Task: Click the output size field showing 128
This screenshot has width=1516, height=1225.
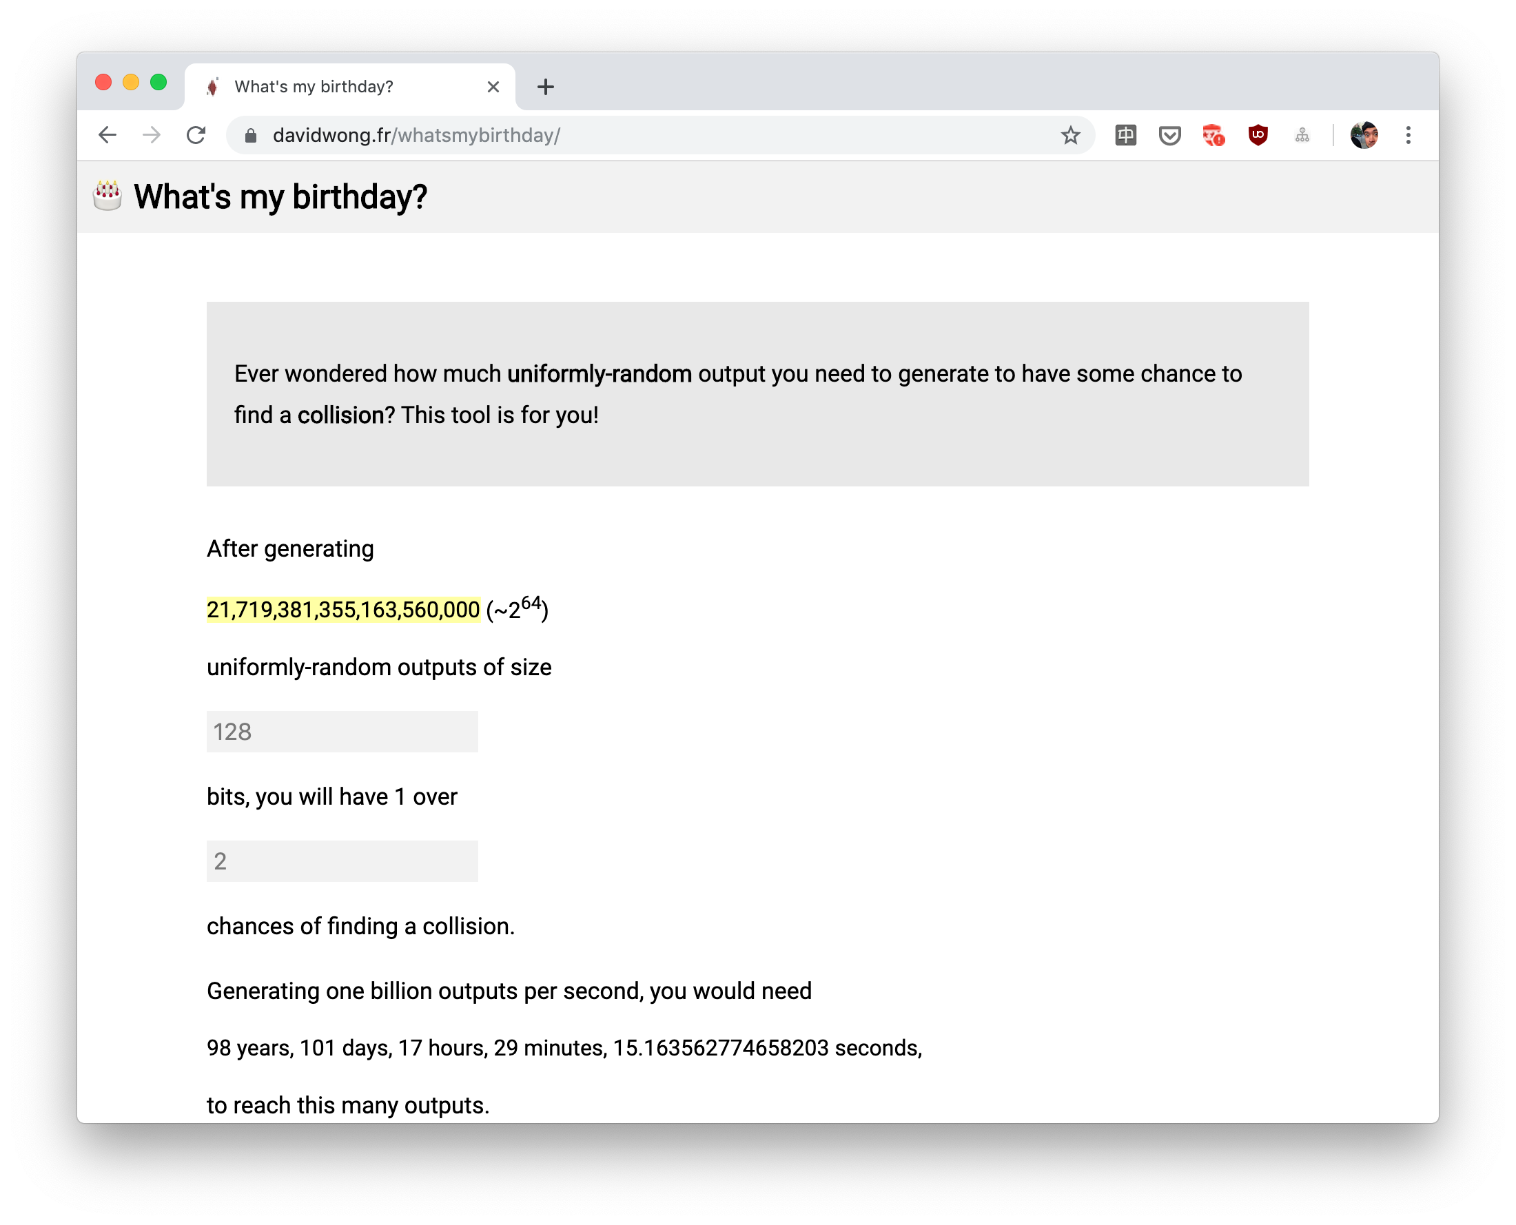Action: pyautogui.click(x=342, y=732)
